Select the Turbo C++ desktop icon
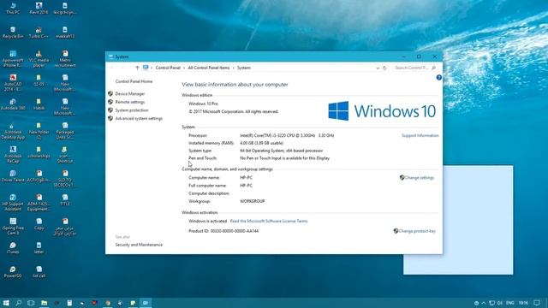The width and height of the screenshot is (548, 308). 39,33
